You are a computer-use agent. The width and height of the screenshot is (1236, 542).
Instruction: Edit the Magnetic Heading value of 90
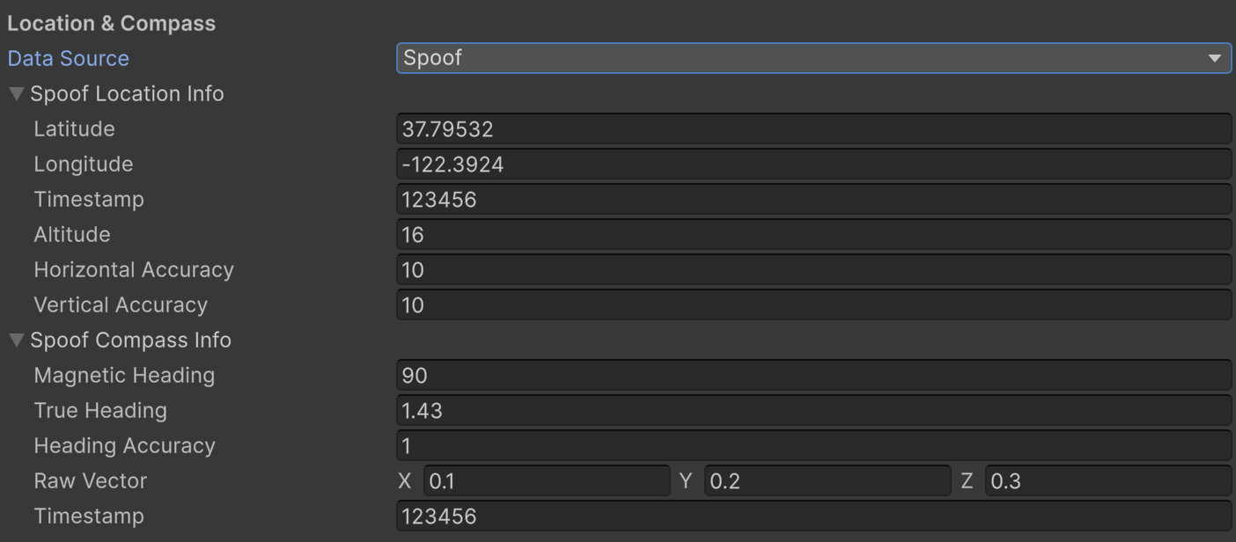click(x=810, y=375)
